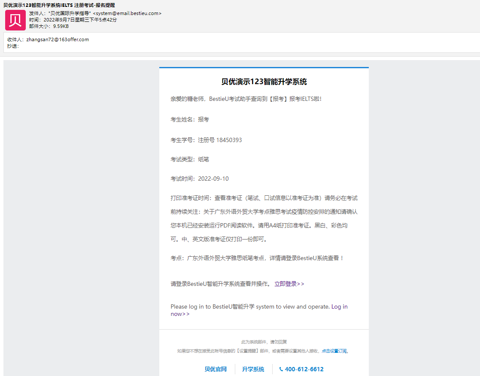Screen dimensions: 480x376
Task: Call the 400-612-6612 hotline link
Action: point(304,369)
